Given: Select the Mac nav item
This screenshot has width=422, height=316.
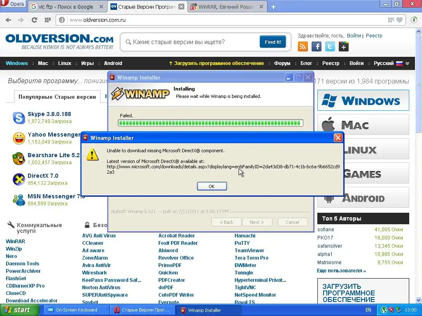Looking at the screenshot, I should tap(43, 63).
